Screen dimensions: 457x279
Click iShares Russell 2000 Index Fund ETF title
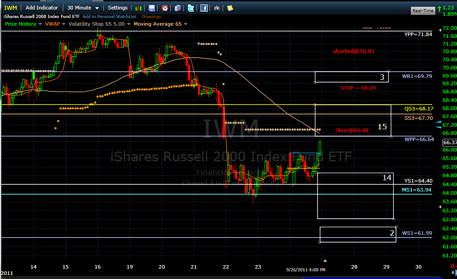pyautogui.click(x=42, y=17)
